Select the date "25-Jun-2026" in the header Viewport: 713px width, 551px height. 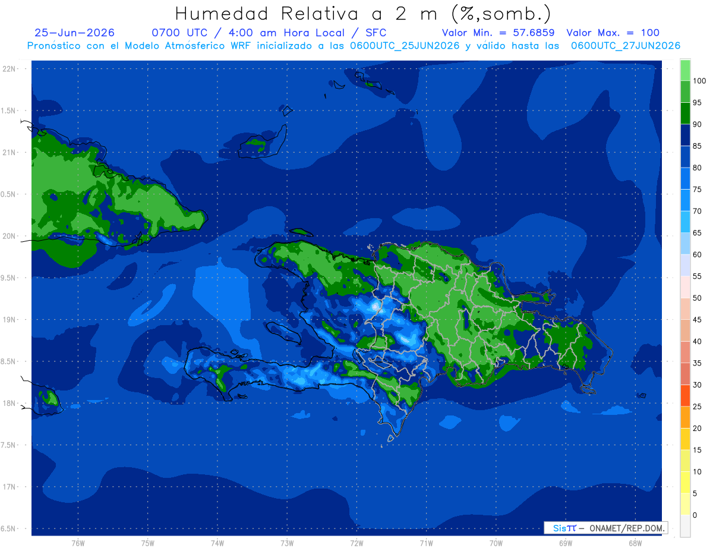(x=75, y=33)
